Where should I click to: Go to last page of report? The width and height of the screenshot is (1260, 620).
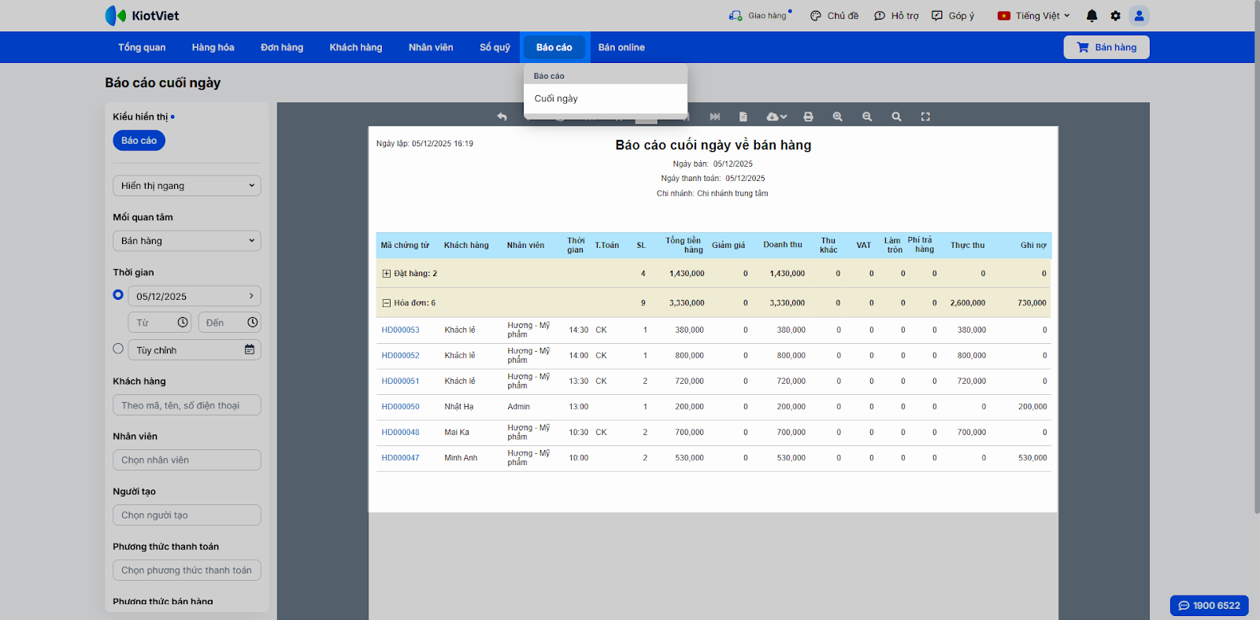click(x=715, y=116)
